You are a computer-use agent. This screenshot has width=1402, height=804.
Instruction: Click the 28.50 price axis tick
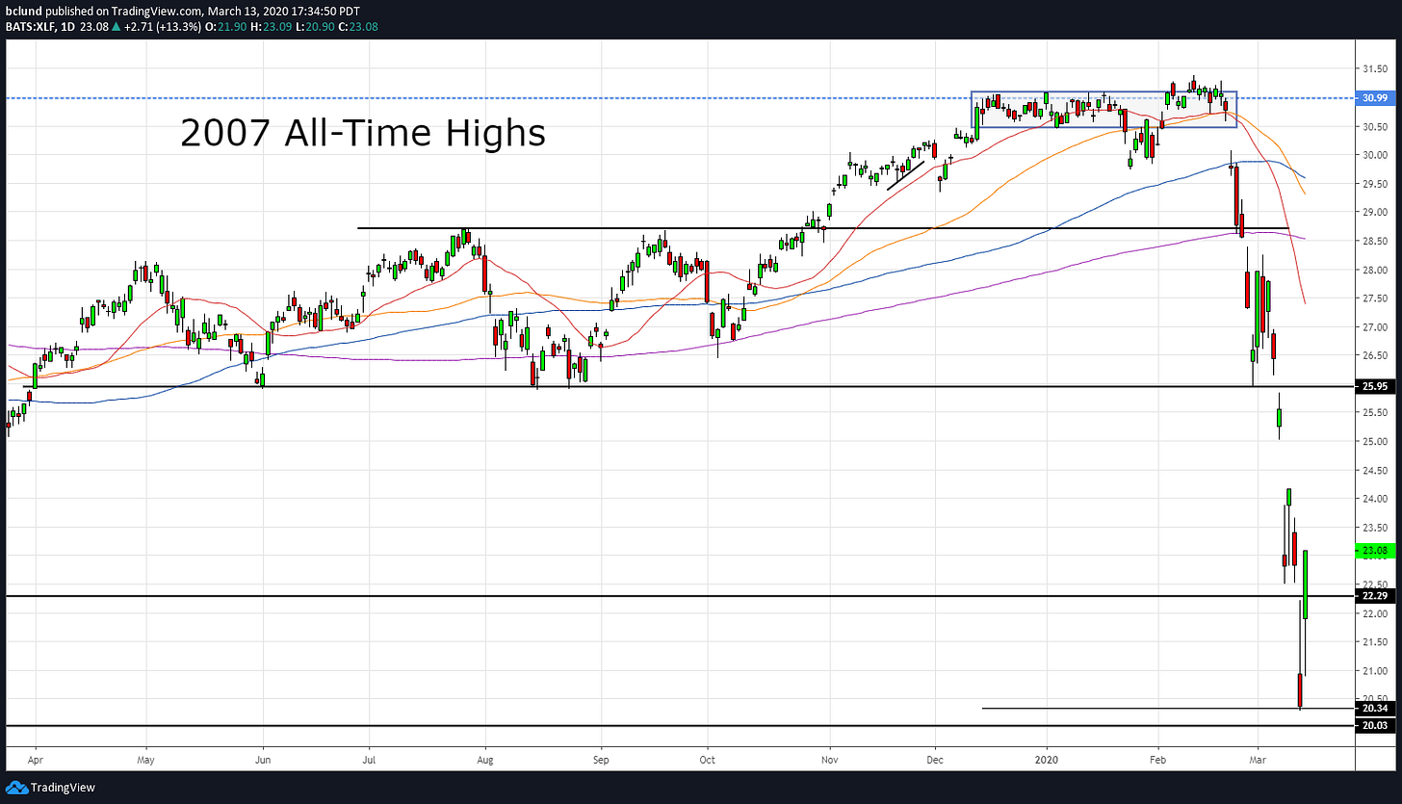pos(1374,241)
